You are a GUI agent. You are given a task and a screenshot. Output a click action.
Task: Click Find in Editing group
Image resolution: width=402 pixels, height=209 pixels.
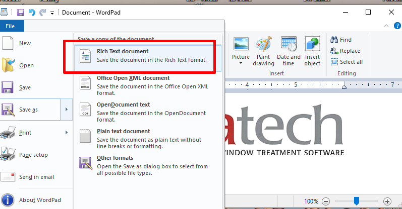[341, 40]
